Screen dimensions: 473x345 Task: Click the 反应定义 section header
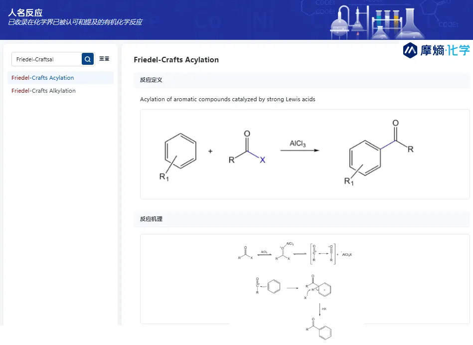tap(151, 80)
